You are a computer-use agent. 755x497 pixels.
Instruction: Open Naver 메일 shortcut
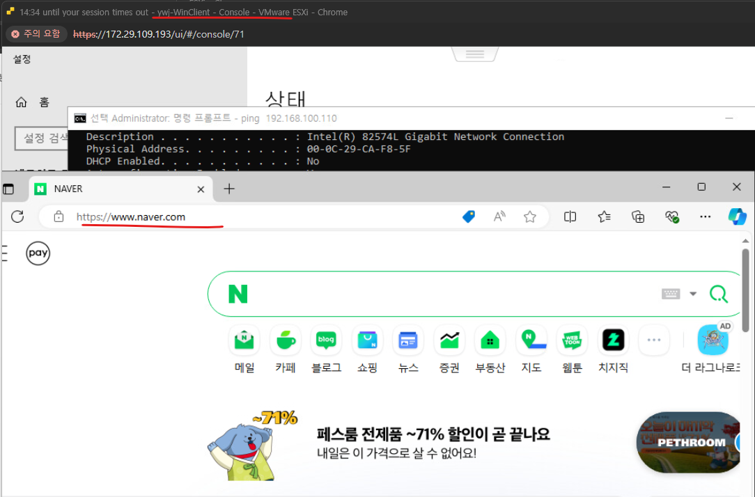tap(244, 349)
